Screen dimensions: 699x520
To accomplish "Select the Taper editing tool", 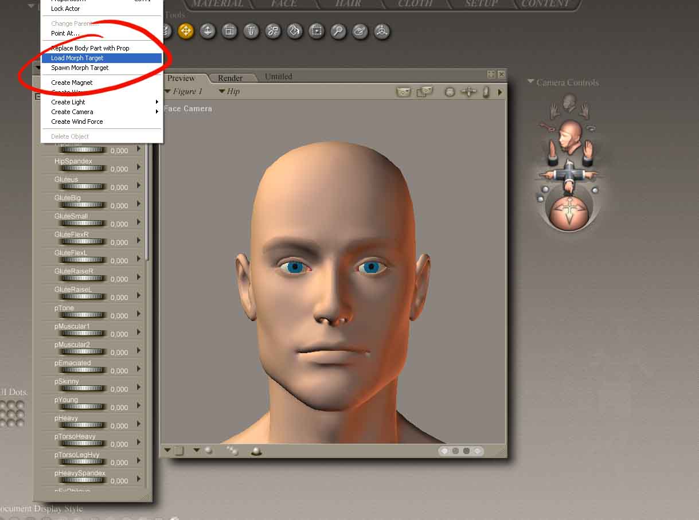I will 251,30.
